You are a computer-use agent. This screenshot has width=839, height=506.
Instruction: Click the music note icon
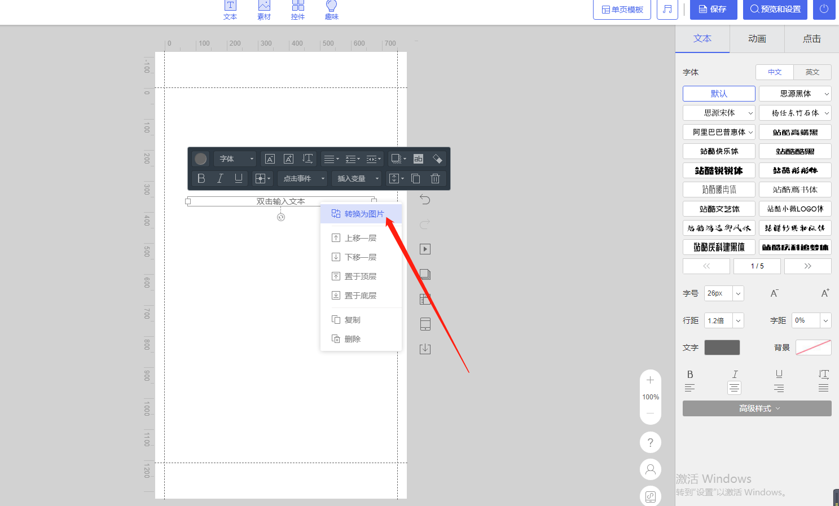[x=667, y=10]
